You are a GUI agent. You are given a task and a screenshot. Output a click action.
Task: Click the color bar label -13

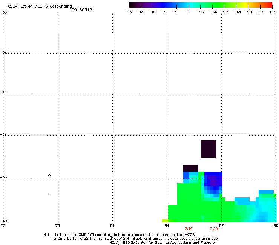point(140,12)
